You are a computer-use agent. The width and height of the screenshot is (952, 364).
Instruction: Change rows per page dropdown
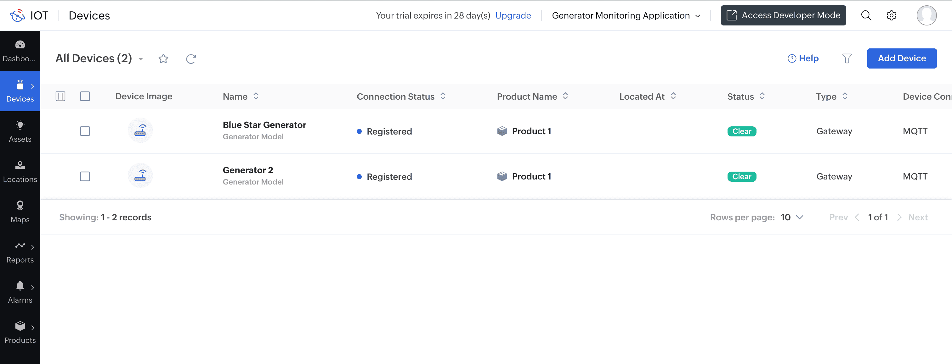[792, 218]
